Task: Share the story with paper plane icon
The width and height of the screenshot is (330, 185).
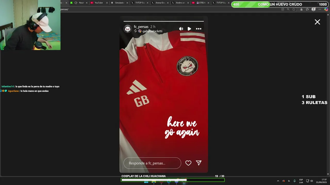Action: point(199,163)
